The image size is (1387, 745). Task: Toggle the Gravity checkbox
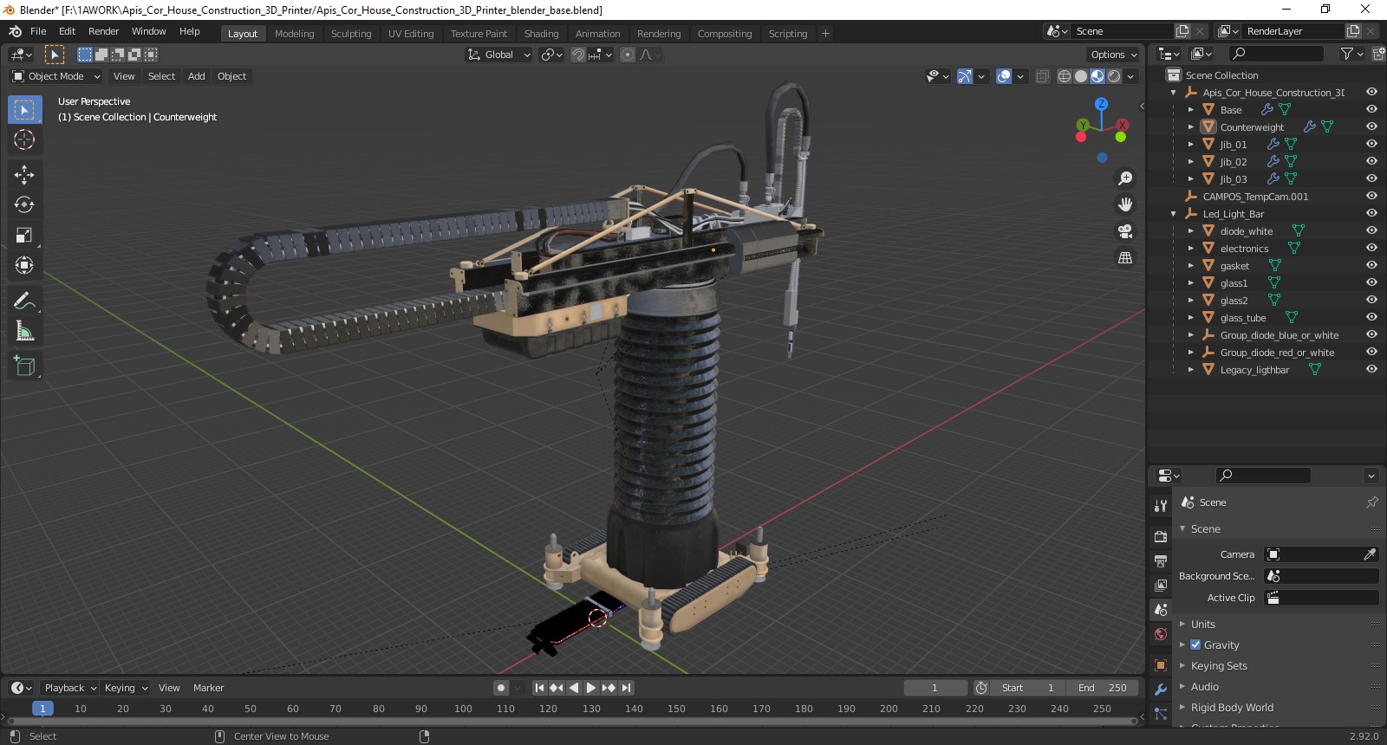[x=1195, y=645]
